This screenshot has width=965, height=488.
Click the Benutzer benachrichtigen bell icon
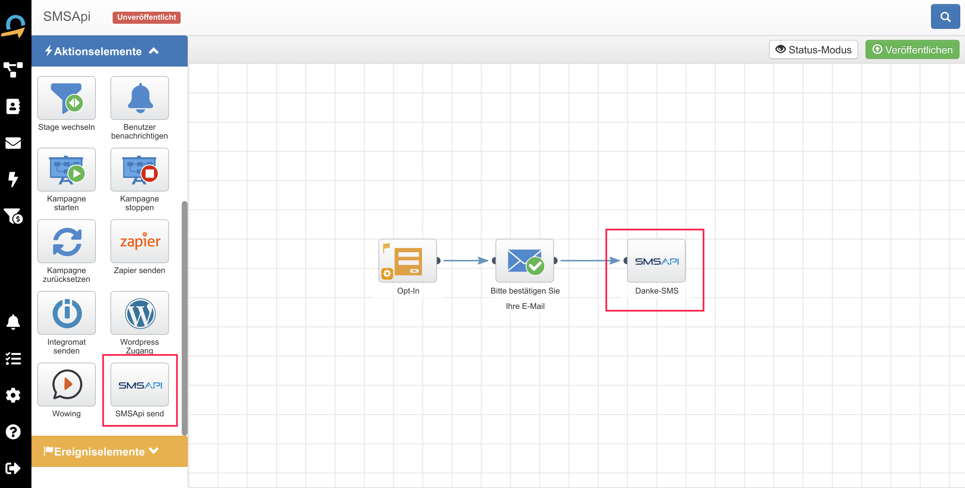coord(139,98)
